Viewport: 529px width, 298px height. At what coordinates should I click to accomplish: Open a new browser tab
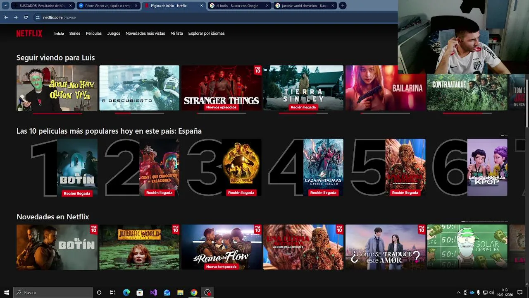pos(343,6)
